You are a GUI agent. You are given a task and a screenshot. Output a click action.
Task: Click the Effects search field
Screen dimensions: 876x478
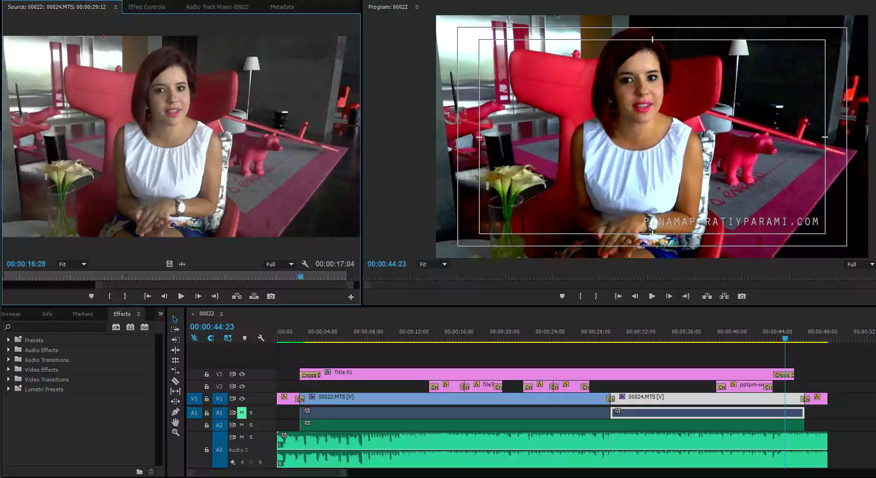pos(58,327)
